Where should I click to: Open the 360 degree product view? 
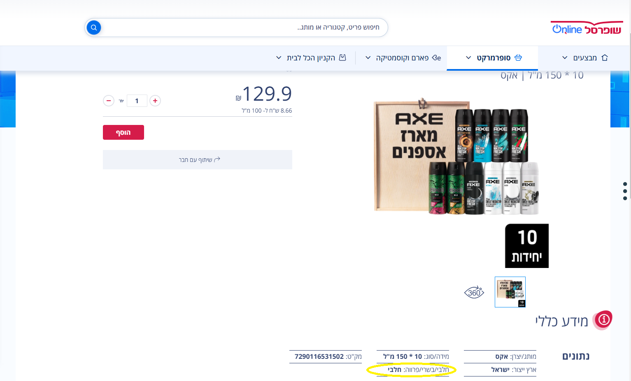coord(474,292)
